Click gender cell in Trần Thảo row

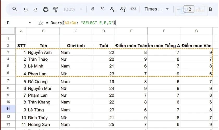point(76,59)
